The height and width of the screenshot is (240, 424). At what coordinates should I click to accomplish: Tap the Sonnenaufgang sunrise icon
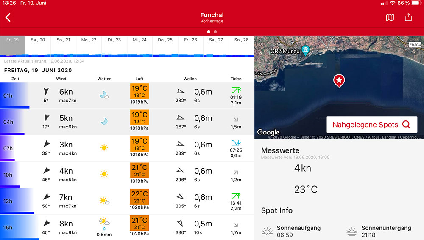click(267, 231)
